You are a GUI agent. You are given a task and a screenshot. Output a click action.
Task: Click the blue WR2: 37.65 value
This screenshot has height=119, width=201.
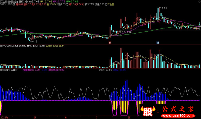[x=119, y=70]
